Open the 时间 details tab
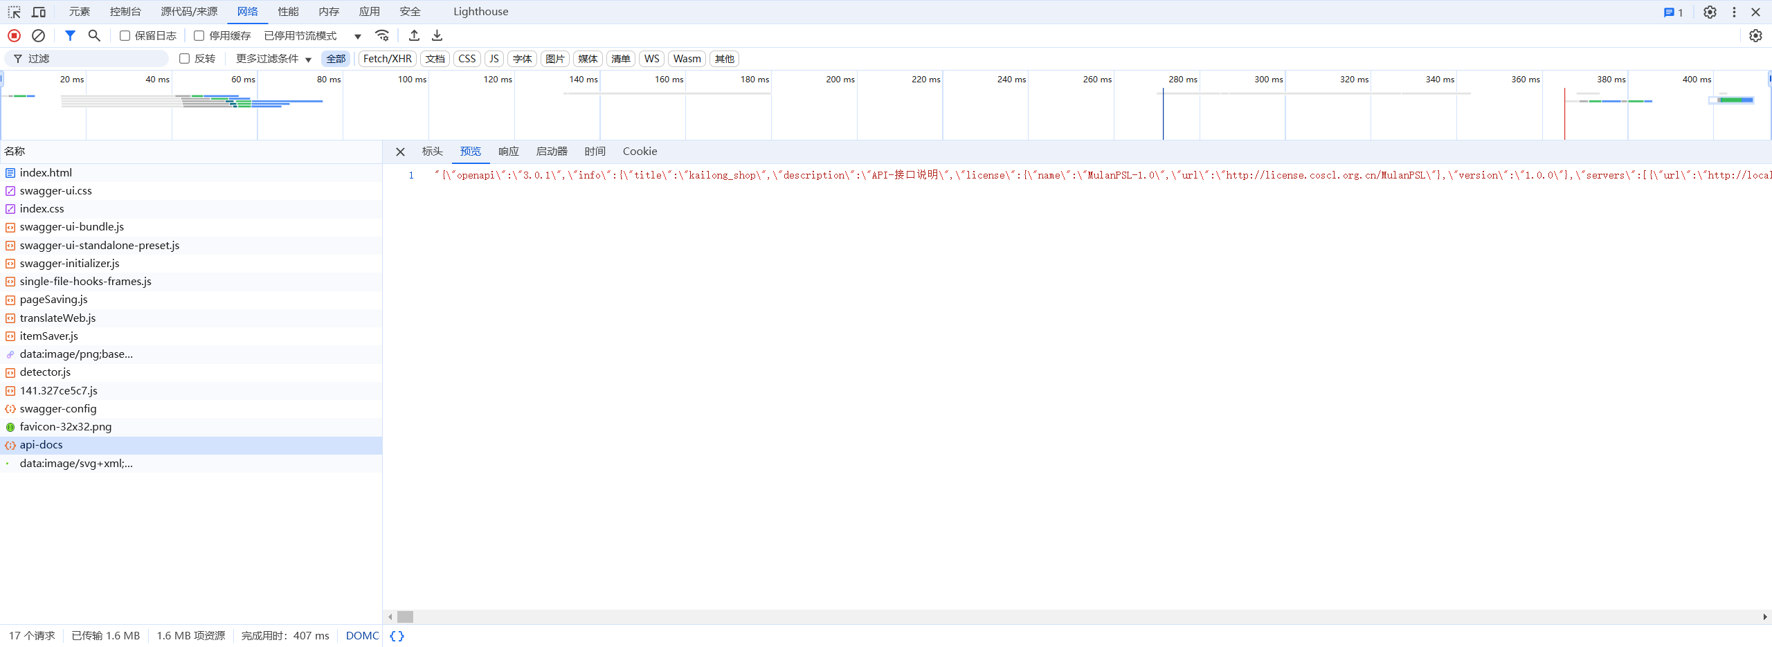 [x=595, y=152]
